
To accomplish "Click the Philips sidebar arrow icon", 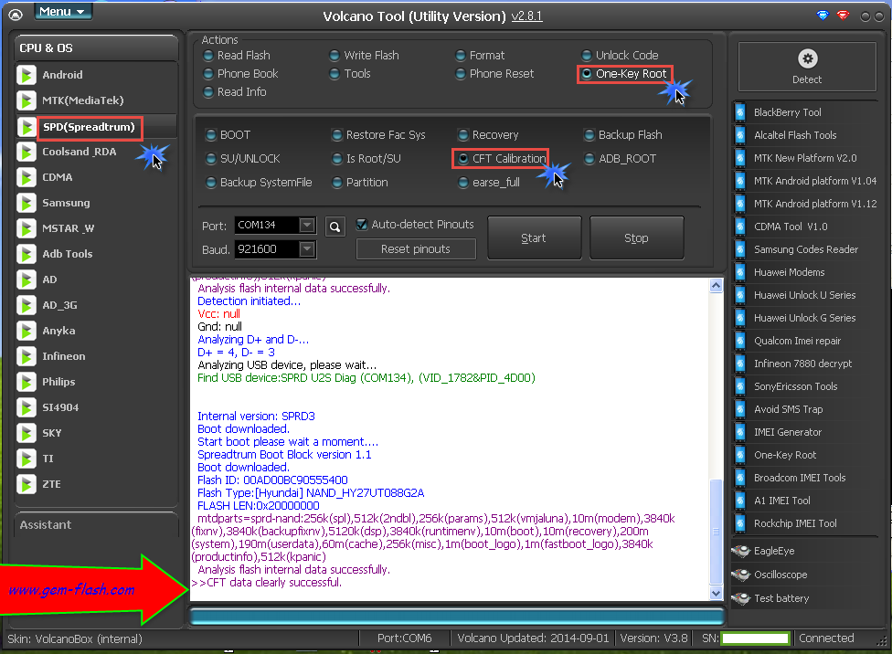I will [27, 382].
